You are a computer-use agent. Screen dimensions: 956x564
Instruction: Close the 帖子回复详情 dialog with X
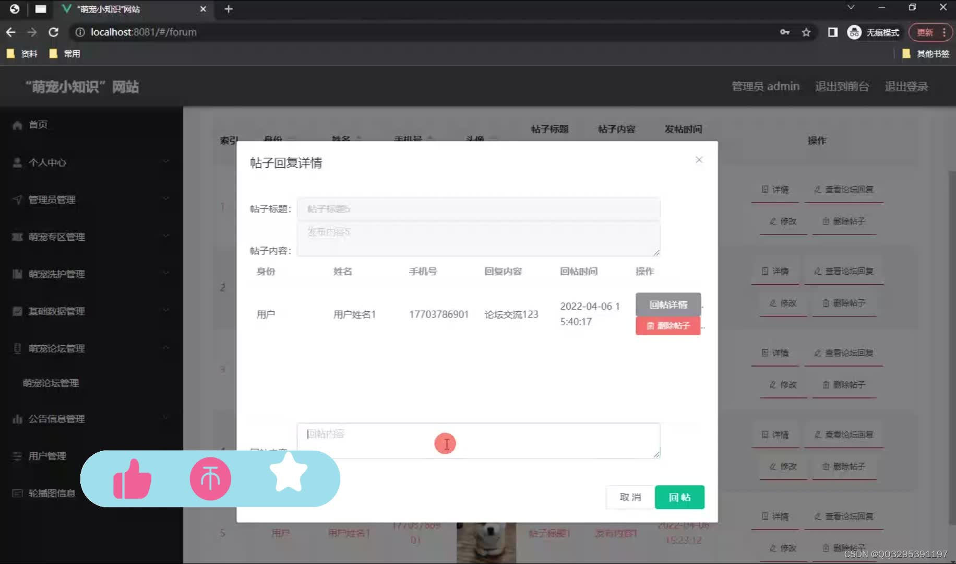(x=699, y=160)
